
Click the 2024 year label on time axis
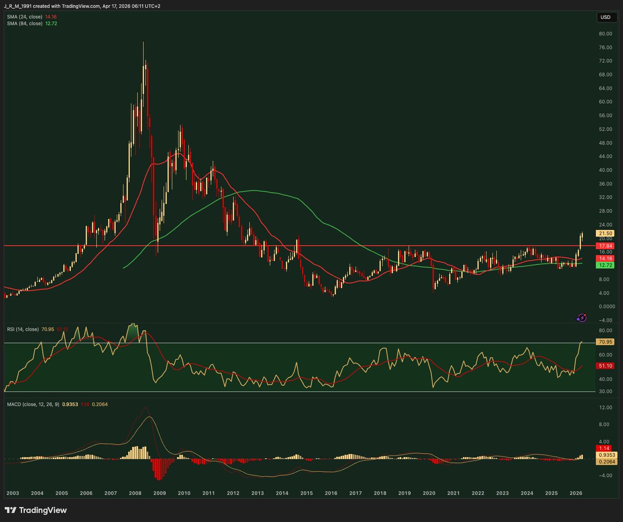click(x=527, y=492)
